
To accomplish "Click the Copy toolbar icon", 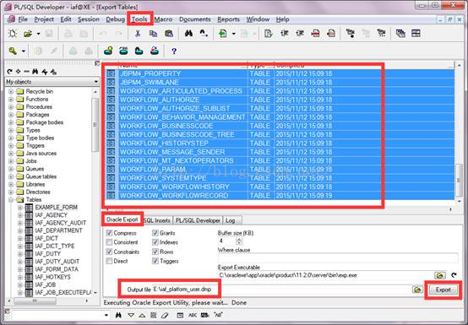I will point(153,34).
